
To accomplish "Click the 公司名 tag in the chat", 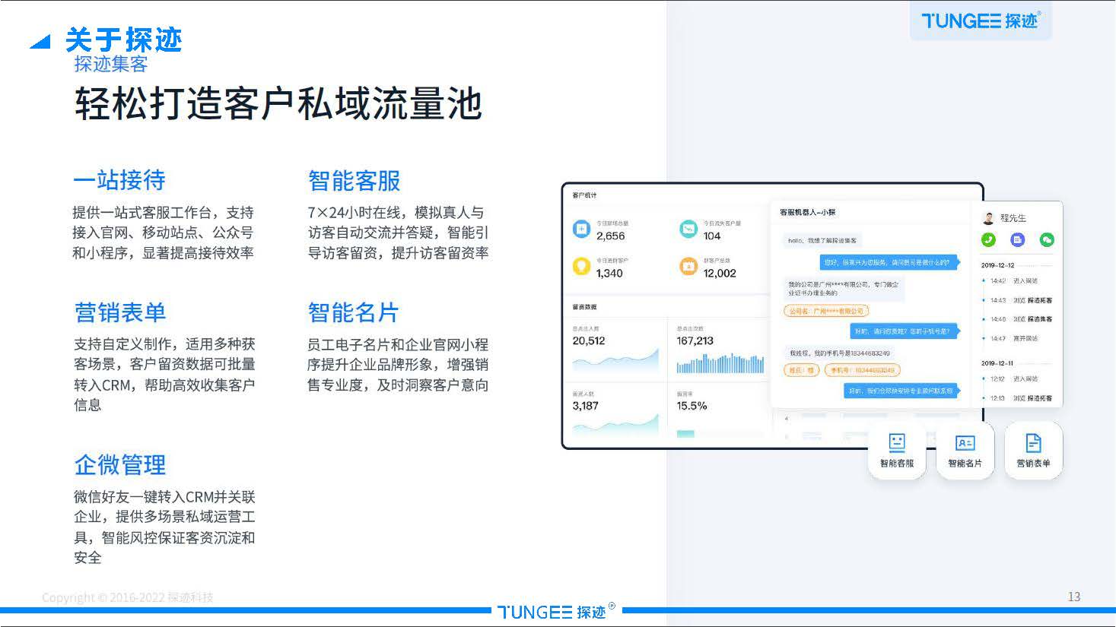I will 826,310.
